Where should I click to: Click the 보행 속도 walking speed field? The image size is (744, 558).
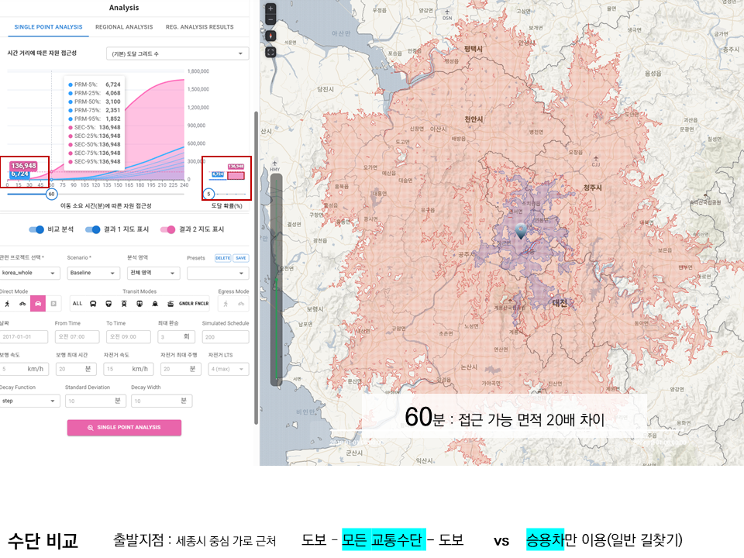coord(24,369)
